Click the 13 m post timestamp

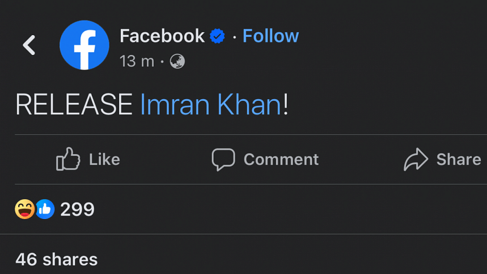click(x=137, y=61)
